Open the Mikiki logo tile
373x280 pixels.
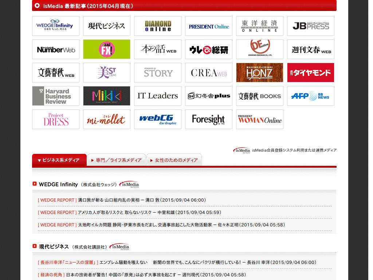pyautogui.click(x=107, y=96)
